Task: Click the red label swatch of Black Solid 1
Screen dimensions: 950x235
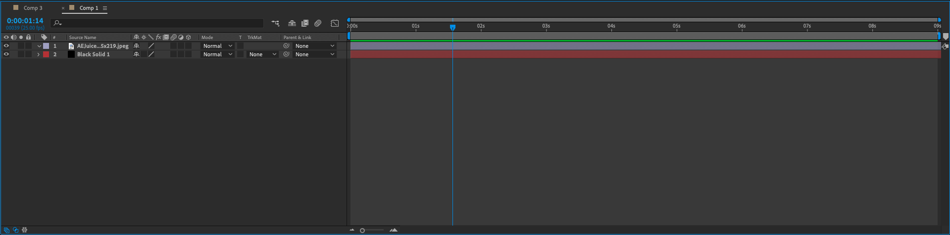Action: (46, 54)
